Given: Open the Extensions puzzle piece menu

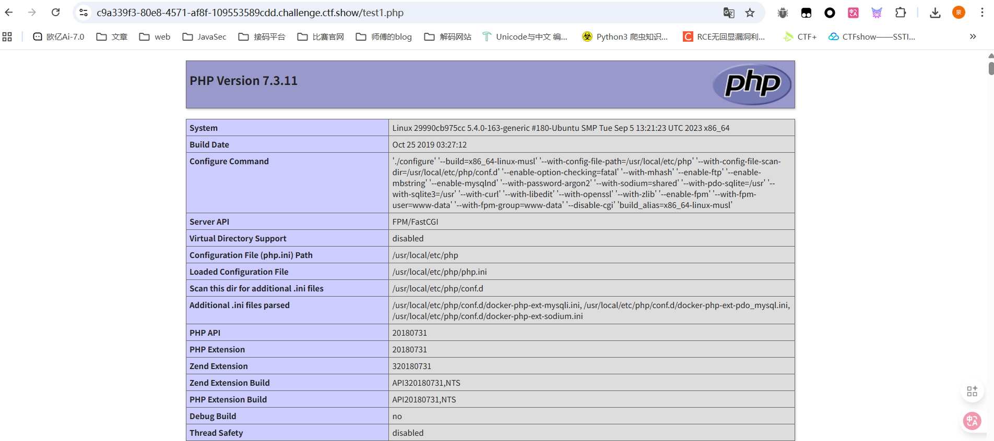Looking at the screenshot, I should (901, 13).
